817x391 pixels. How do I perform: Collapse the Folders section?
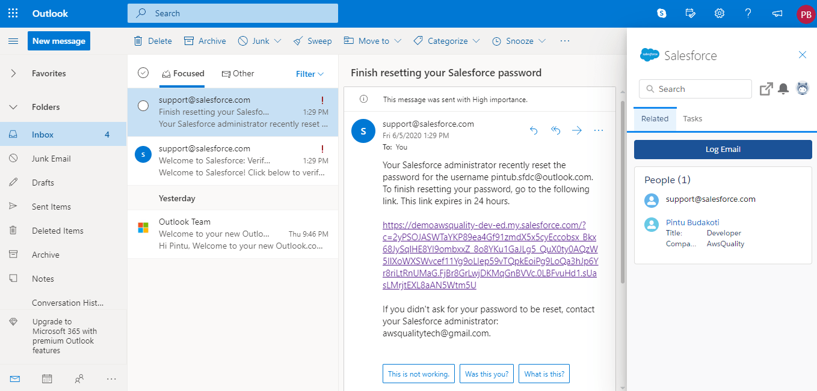point(13,107)
